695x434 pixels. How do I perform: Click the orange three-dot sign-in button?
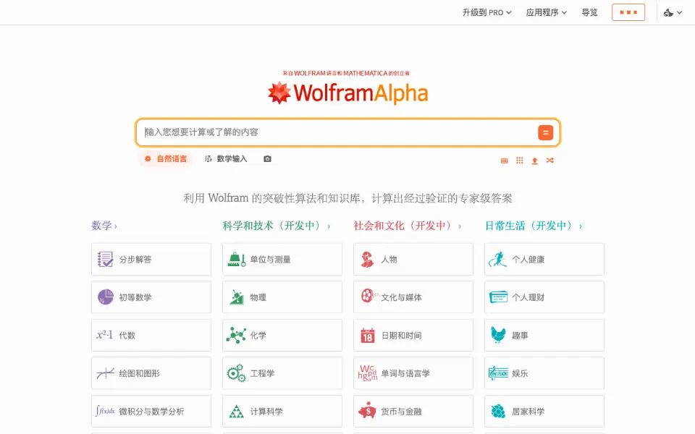[628, 12]
